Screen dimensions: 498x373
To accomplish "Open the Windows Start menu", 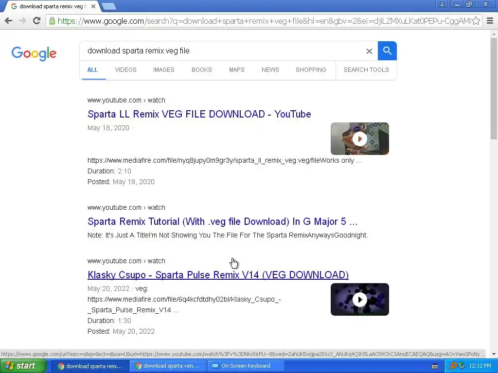I will pos(23,366).
